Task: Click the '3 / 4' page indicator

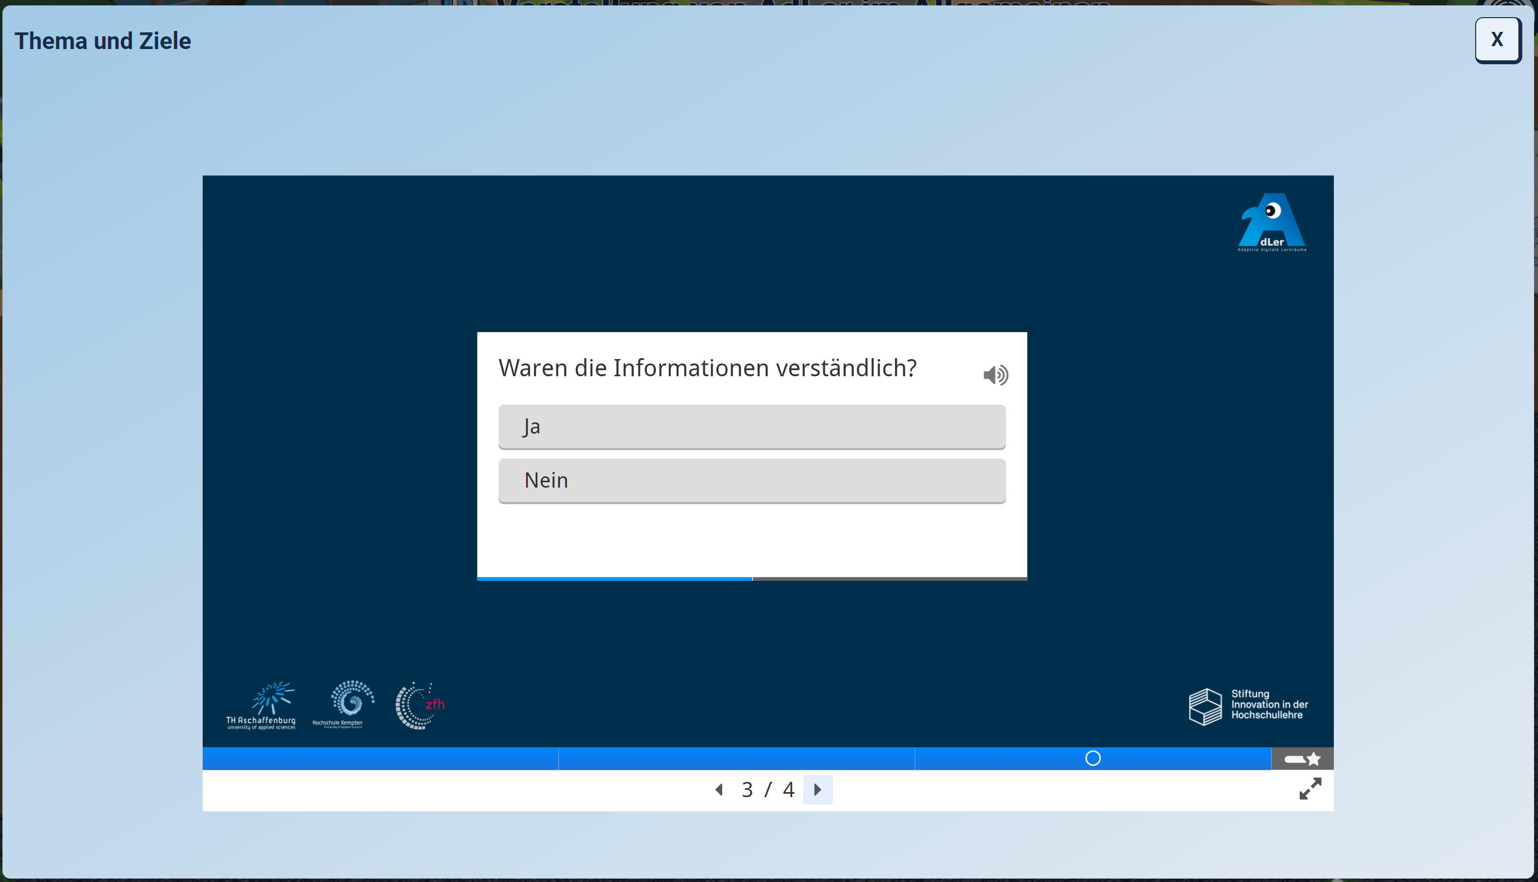Action: (x=767, y=789)
